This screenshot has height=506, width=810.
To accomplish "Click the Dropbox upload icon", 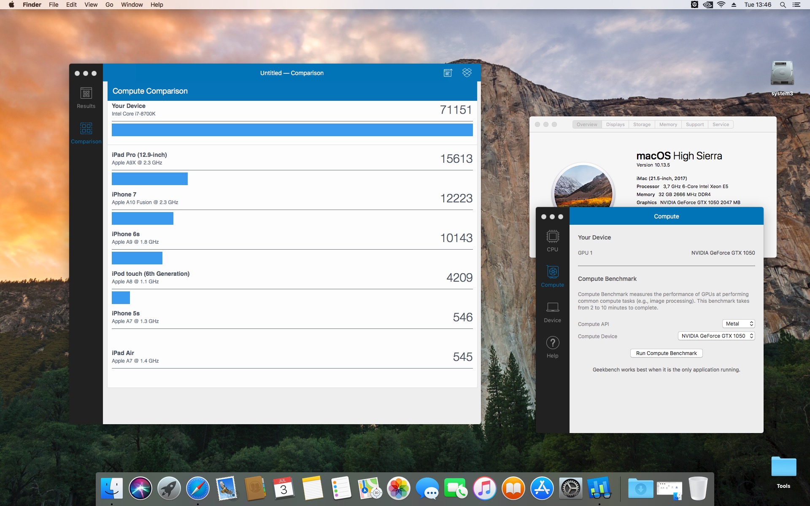I will (467, 73).
